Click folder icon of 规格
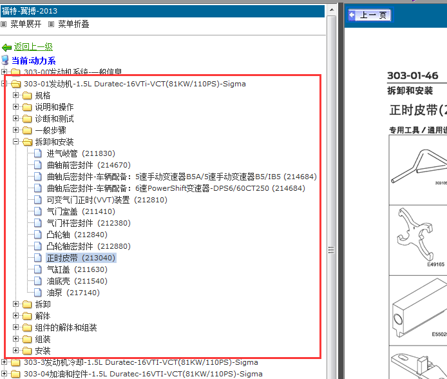Viewport: 447px width, 379px height. coord(27,95)
